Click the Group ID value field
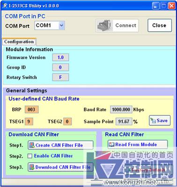 [x=60, y=67]
